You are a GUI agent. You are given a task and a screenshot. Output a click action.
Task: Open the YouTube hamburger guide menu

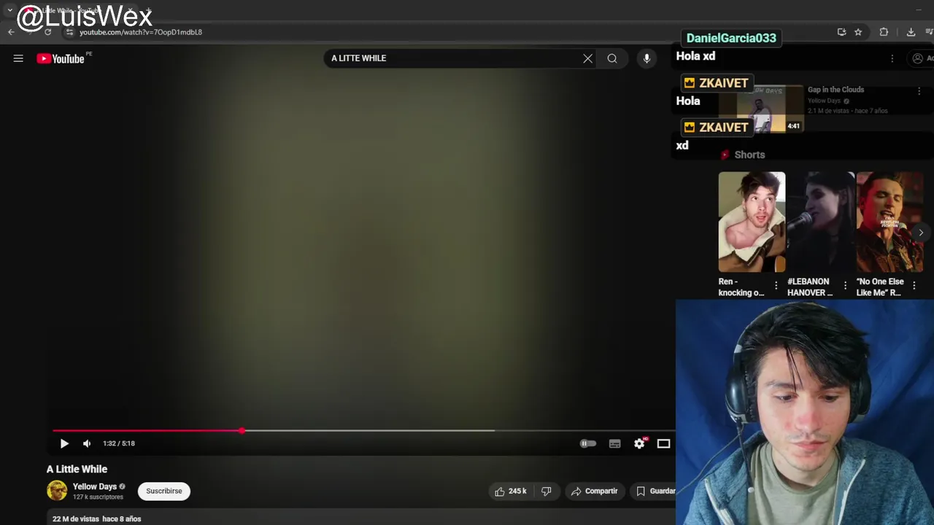18,58
